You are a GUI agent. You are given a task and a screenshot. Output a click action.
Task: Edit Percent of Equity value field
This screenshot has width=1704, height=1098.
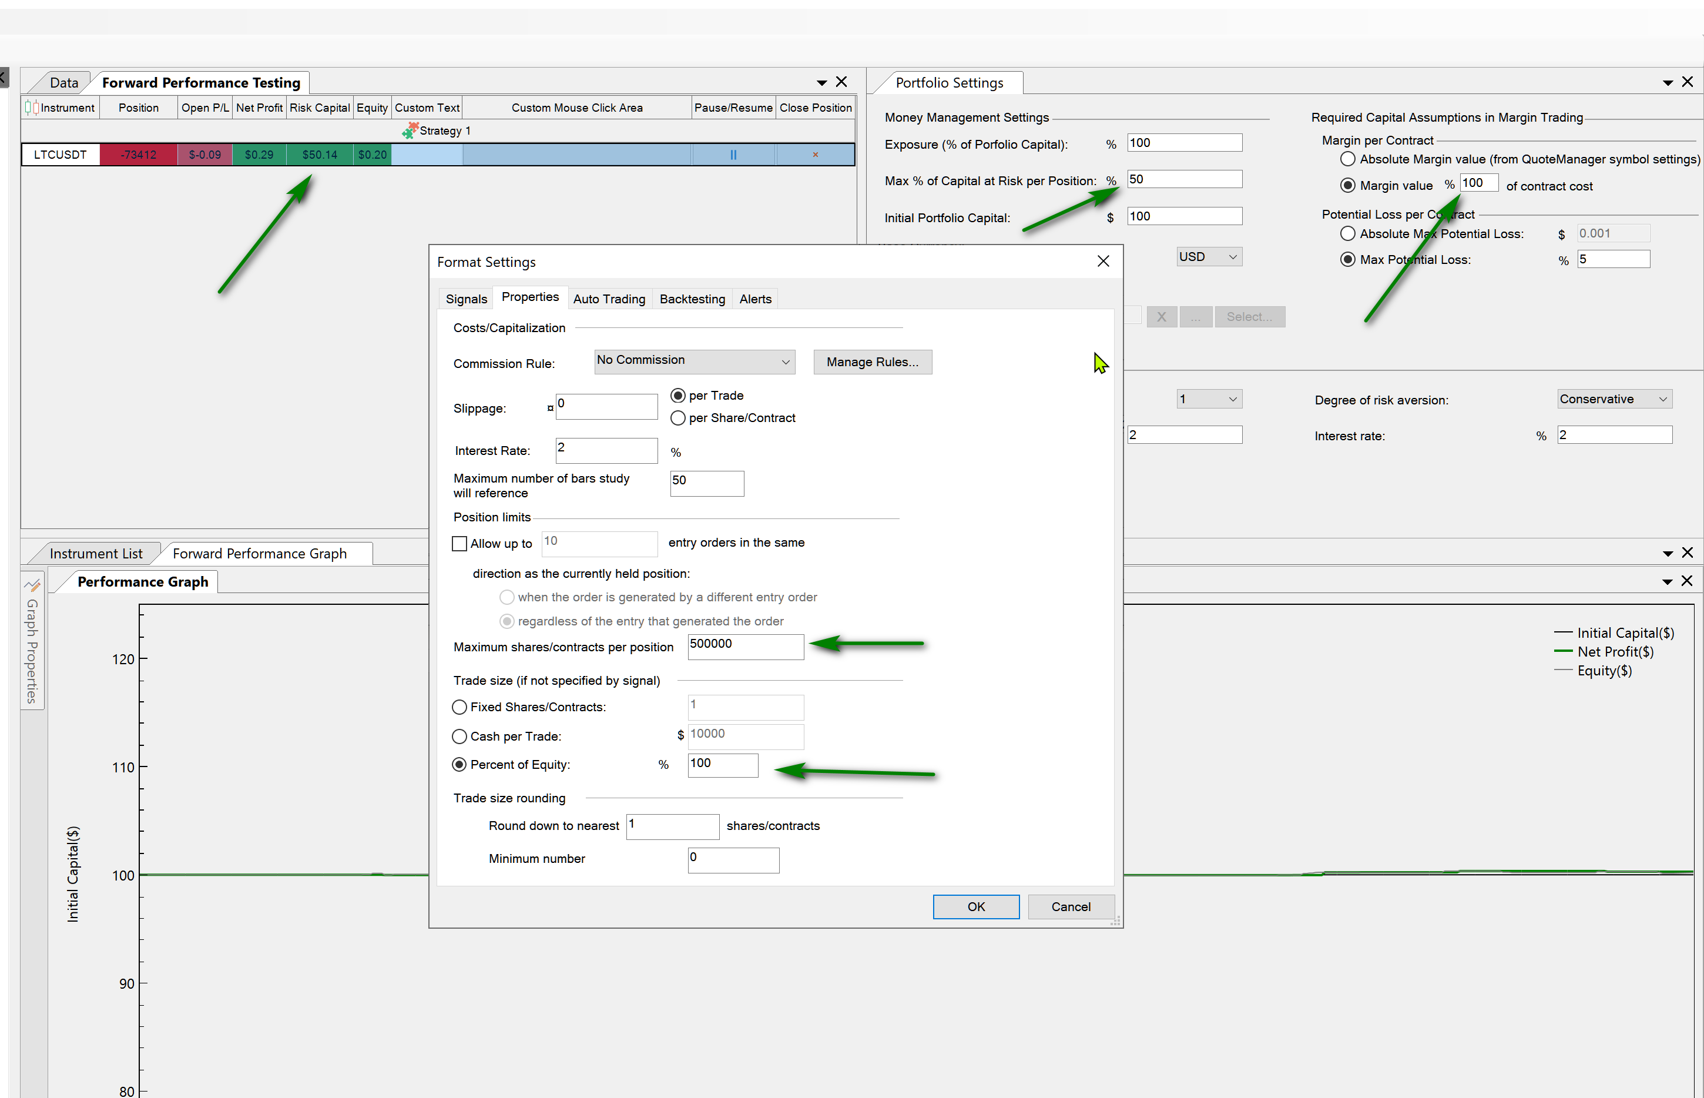point(723,766)
